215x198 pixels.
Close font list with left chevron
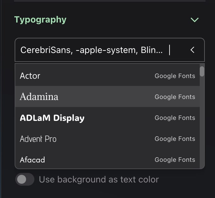coord(192,50)
